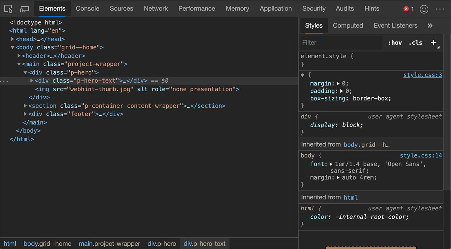Expand the padding shorthand in * rule
451x249 pixels.
pyautogui.click(x=342, y=91)
